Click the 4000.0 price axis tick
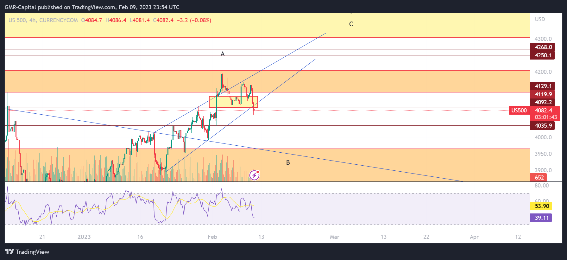The height and width of the screenshot is (260, 567). tap(543, 137)
